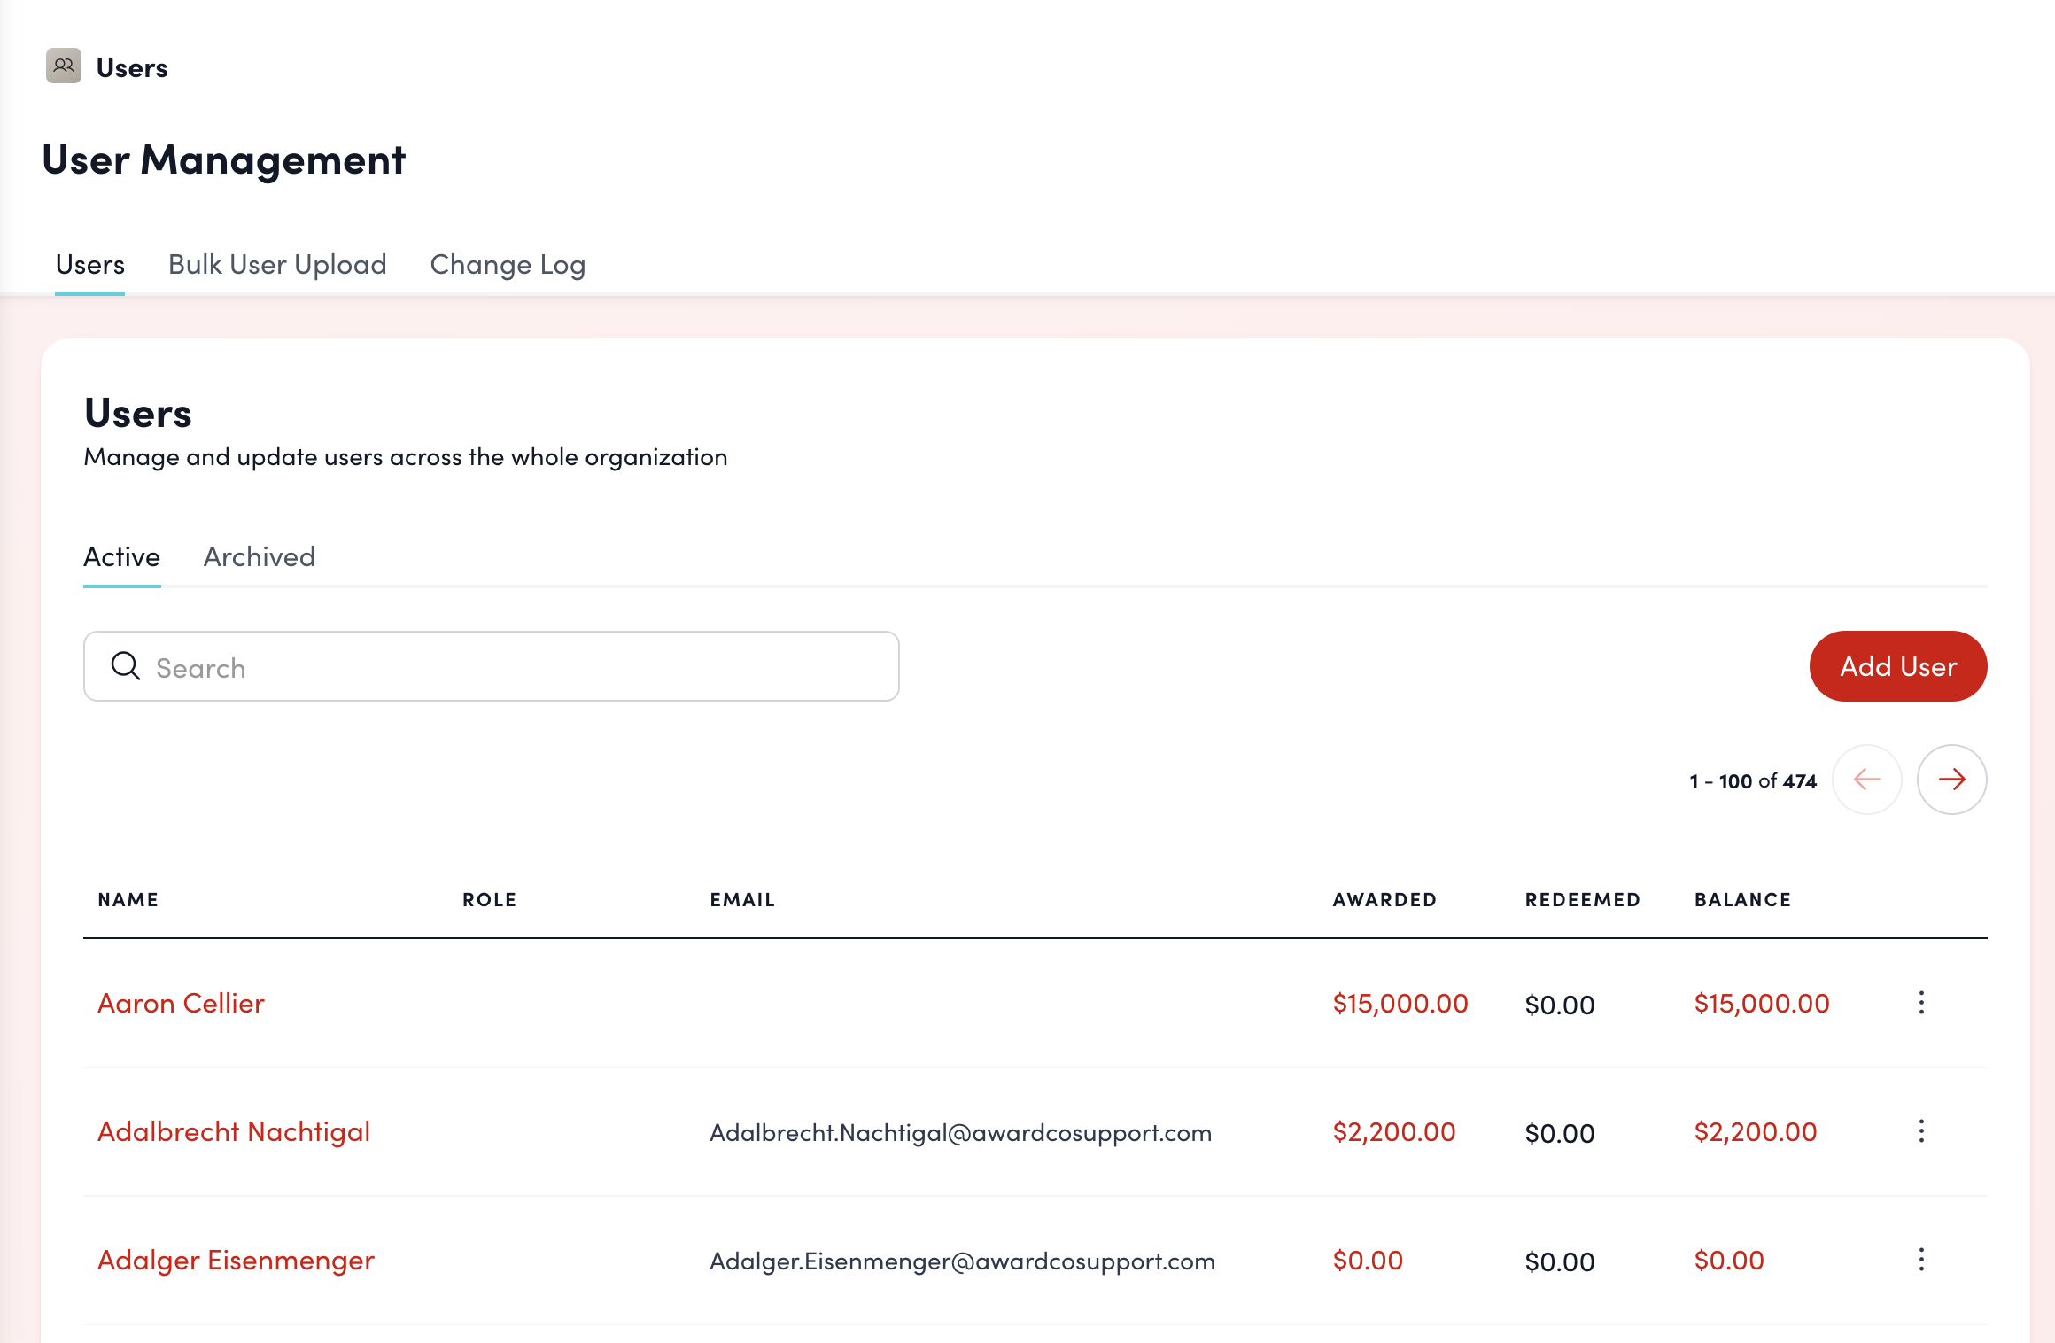Screen dimensions: 2055x1343
Task: Click the previous page left arrow
Action: (x=1867, y=780)
